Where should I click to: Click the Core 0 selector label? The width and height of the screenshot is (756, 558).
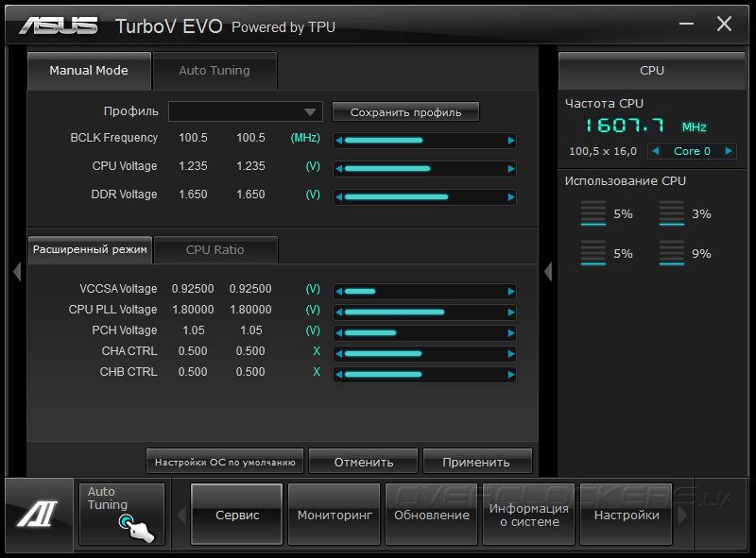[x=692, y=151]
